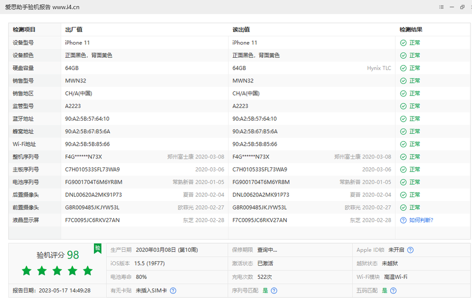Click the 出厂值 column header

[73, 30]
